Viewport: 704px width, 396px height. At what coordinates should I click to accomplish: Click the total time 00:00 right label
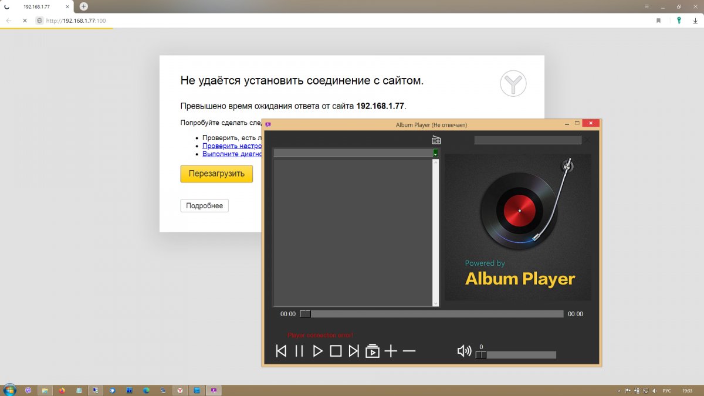pyautogui.click(x=576, y=314)
